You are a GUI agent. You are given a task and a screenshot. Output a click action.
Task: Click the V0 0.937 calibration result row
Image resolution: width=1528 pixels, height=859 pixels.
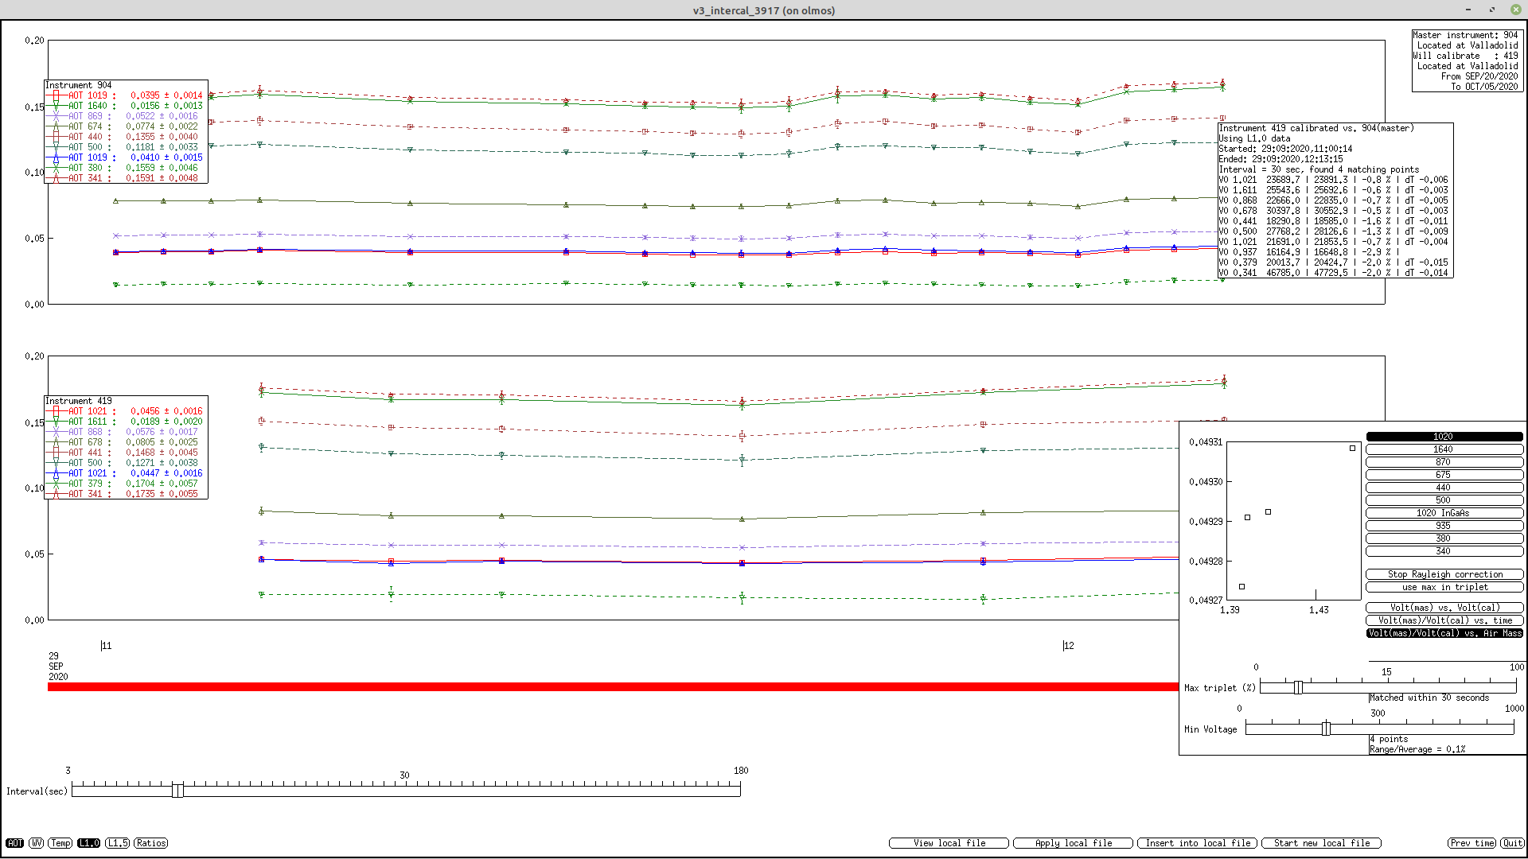(x=1309, y=252)
